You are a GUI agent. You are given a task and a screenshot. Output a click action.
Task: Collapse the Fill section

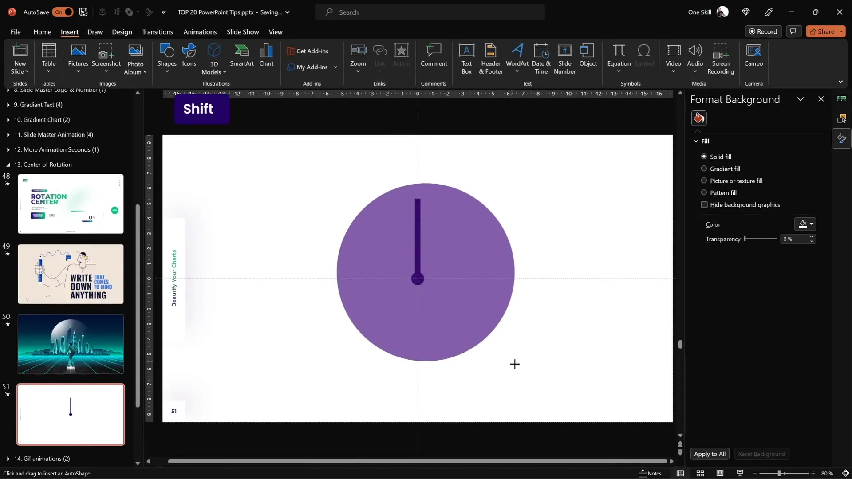696,141
